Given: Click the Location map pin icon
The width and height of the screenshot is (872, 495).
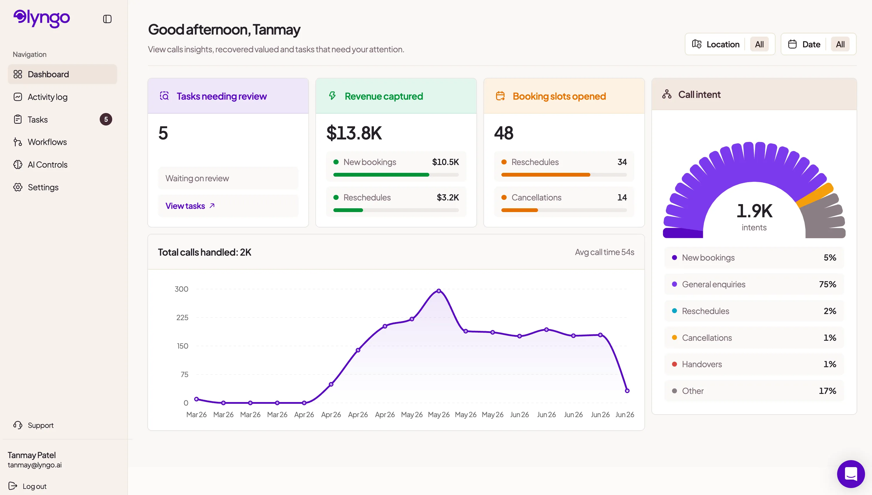Looking at the screenshot, I should point(696,44).
